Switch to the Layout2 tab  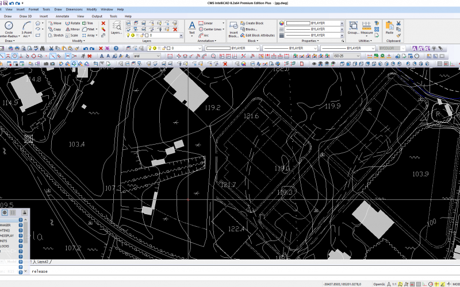pos(43,262)
